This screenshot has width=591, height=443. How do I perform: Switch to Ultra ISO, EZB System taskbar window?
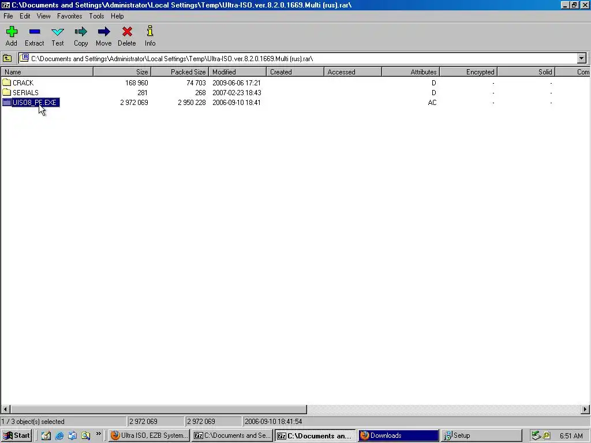[x=149, y=436]
